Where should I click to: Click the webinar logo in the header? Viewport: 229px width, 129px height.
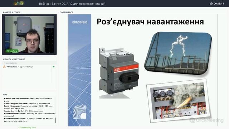pyautogui.click(x=19, y=4)
